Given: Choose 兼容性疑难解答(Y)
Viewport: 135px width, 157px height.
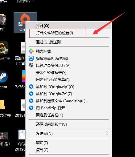Looking at the screenshot, I should pos(69,73).
